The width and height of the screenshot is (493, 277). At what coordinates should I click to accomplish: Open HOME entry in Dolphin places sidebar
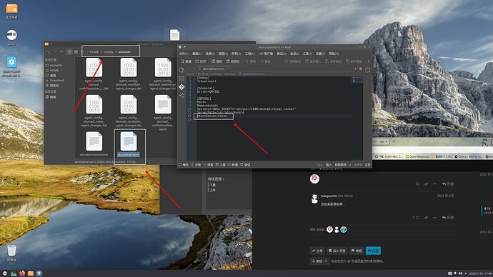[52, 71]
